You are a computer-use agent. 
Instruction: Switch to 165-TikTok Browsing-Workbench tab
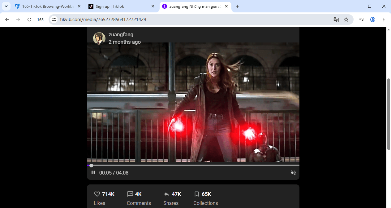pos(48,6)
